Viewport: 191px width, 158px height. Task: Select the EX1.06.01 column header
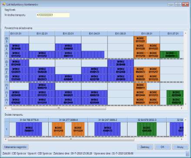(x=147, y=34)
